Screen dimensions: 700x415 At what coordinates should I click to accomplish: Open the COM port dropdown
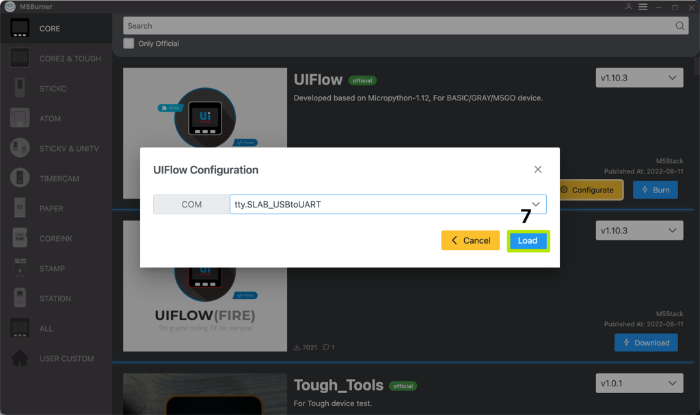(x=388, y=204)
